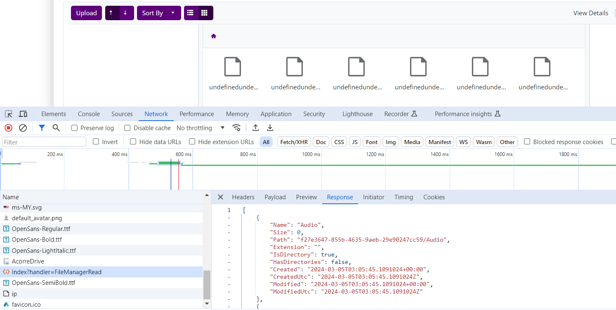Tick the Hide data URLs checkbox

click(133, 142)
